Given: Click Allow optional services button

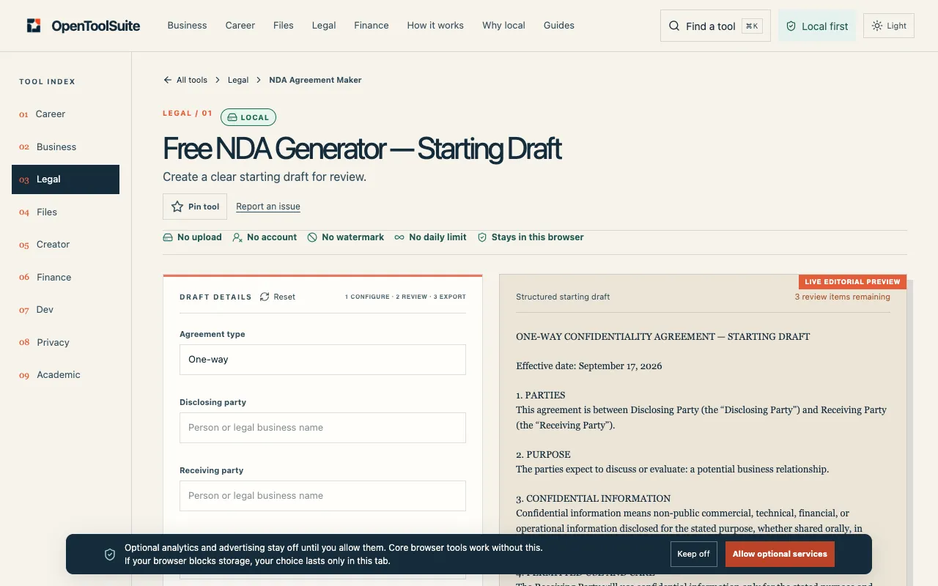Looking at the screenshot, I should point(780,554).
